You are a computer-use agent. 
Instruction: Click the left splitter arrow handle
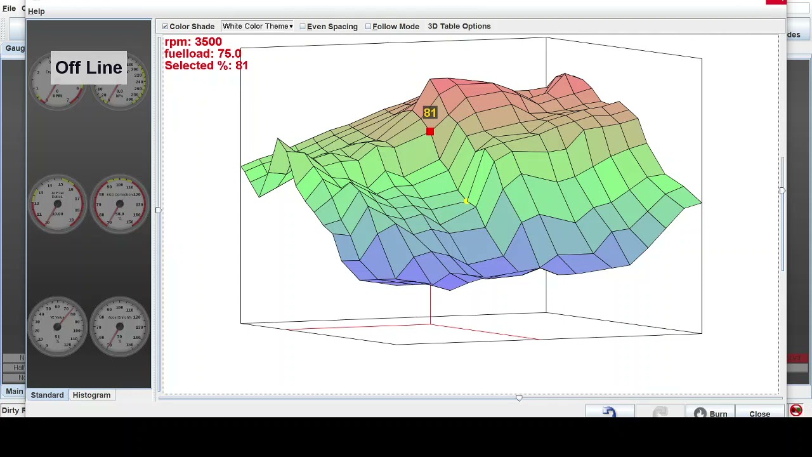[x=158, y=209]
